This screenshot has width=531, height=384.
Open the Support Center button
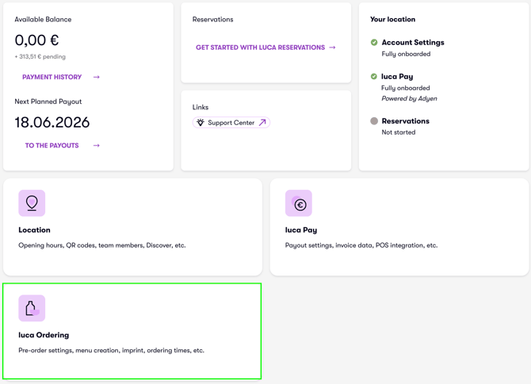point(231,123)
